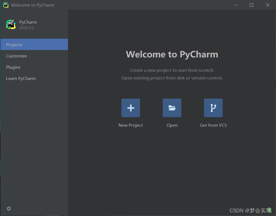This screenshot has height=216, width=276.
Task: Click the 'Open existing project from disk' line
Action: (x=172, y=78)
